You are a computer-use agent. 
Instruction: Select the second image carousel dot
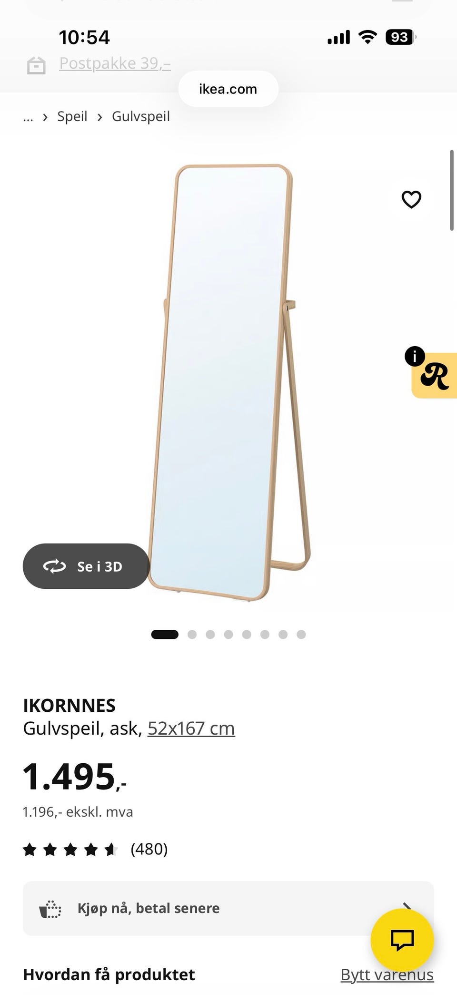[192, 634]
